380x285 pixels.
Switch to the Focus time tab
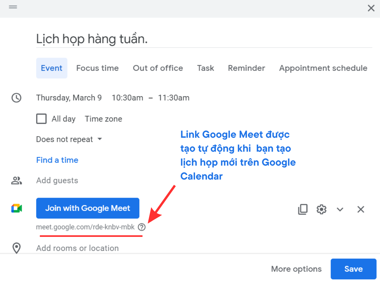point(97,68)
